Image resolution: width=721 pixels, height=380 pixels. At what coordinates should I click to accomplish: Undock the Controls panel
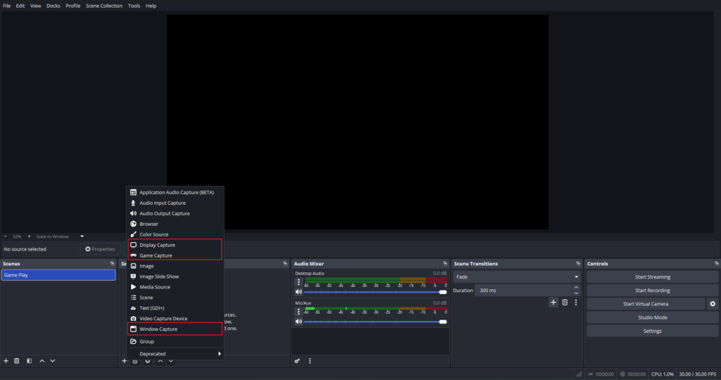point(716,264)
